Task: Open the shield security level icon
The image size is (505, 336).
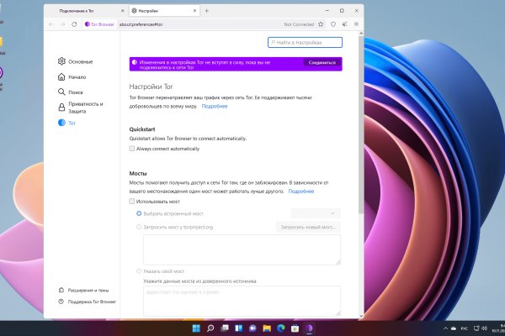Action: tap(333, 24)
